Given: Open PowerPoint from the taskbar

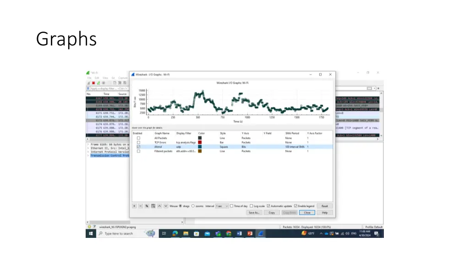Looking at the screenshot, I should (x=250, y=233).
